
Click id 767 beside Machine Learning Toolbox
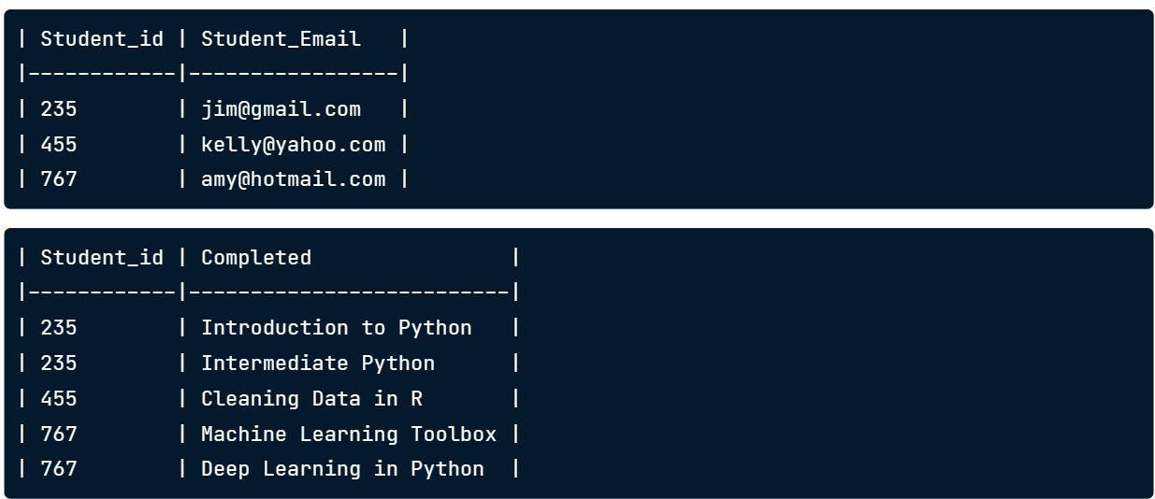click(59, 435)
